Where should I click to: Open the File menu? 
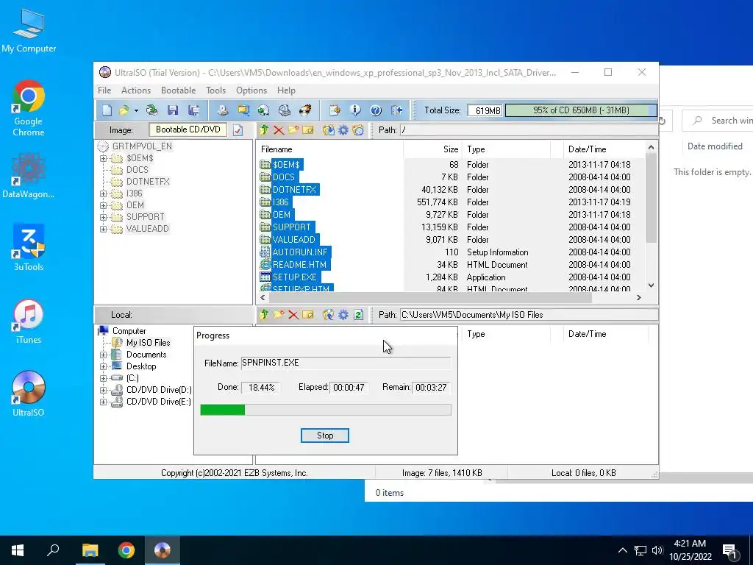tap(104, 90)
